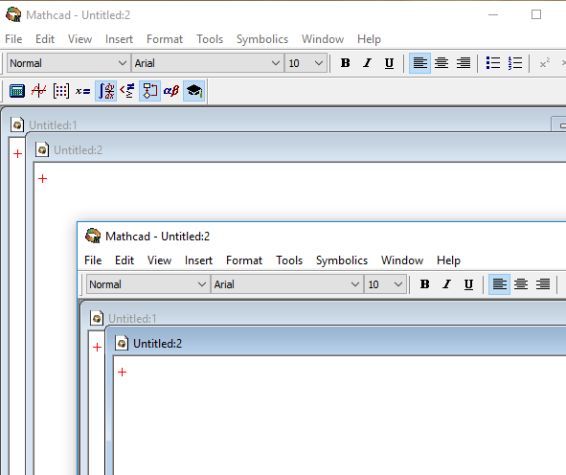This screenshot has width=566, height=475.
Task: Open Symbolics menu in background window
Action: point(262,39)
